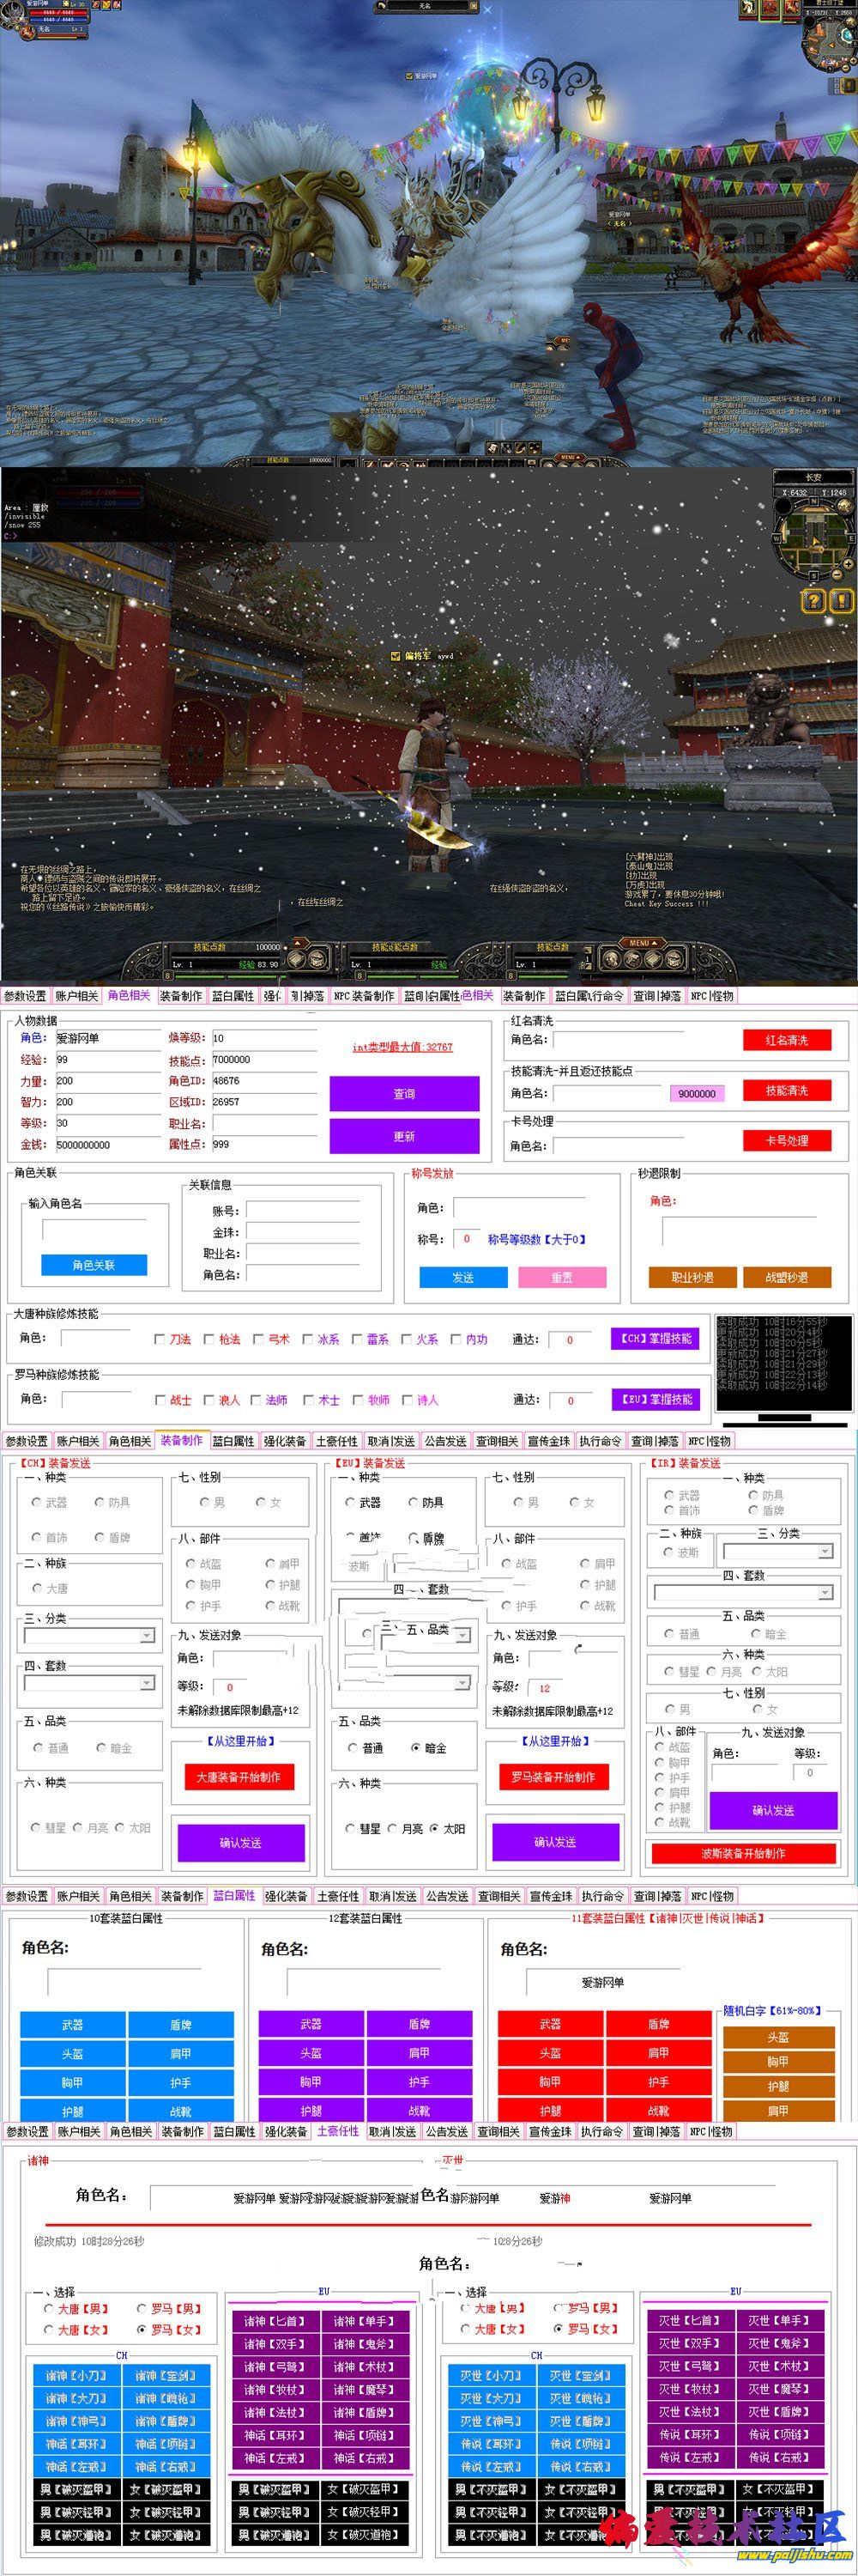
Task: Open 参数设置 tab above the 人物数据 panel
Action: (26, 996)
